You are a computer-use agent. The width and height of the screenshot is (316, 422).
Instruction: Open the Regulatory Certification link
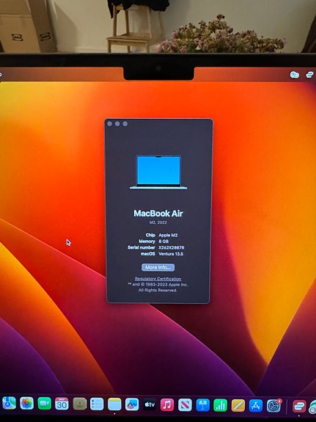pyautogui.click(x=158, y=279)
